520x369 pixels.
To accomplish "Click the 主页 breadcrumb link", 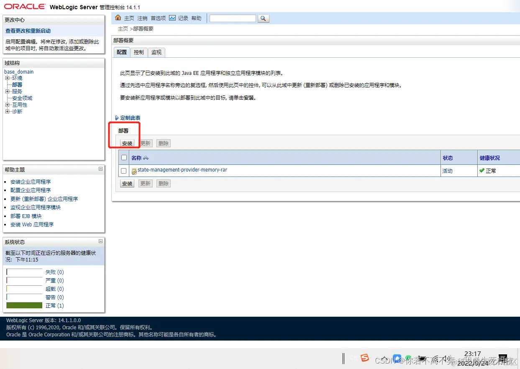I will pos(123,29).
